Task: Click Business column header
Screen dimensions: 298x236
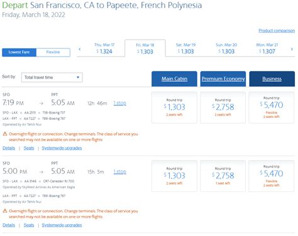Action: point(272,78)
